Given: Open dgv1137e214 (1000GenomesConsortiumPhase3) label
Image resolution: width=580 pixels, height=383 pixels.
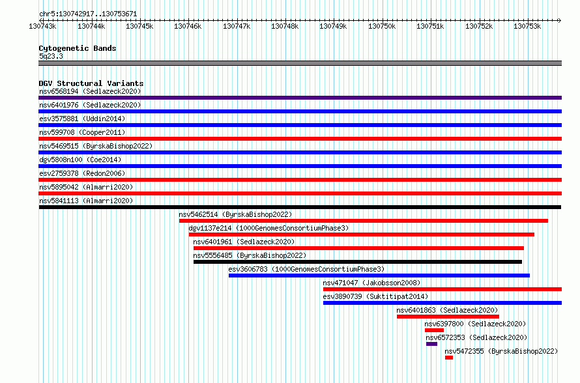Looking at the screenshot, I should (268, 228).
